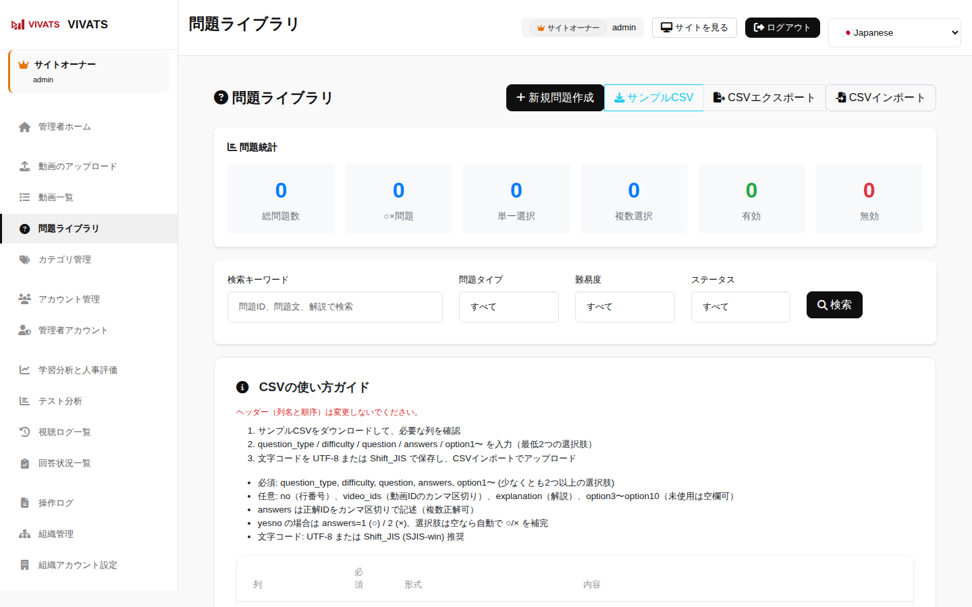Download the サンプルCSV file
The image size is (972, 607).
tap(653, 98)
